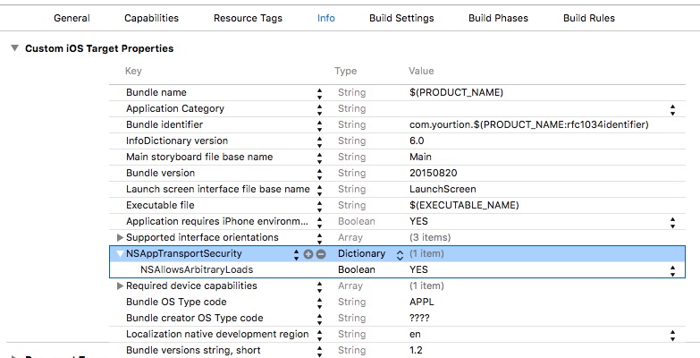Collapse the NSAppTransportSecurity dictionary
The height and width of the screenshot is (358, 700).
click(x=121, y=254)
